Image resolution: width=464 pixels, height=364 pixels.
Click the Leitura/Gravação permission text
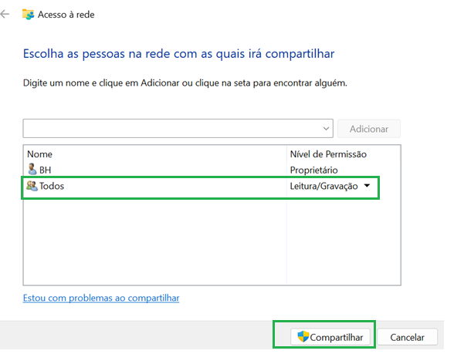click(x=323, y=186)
